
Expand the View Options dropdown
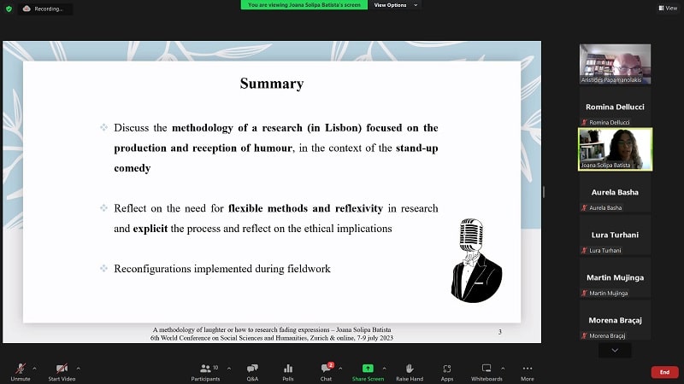(x=396, y=5)
